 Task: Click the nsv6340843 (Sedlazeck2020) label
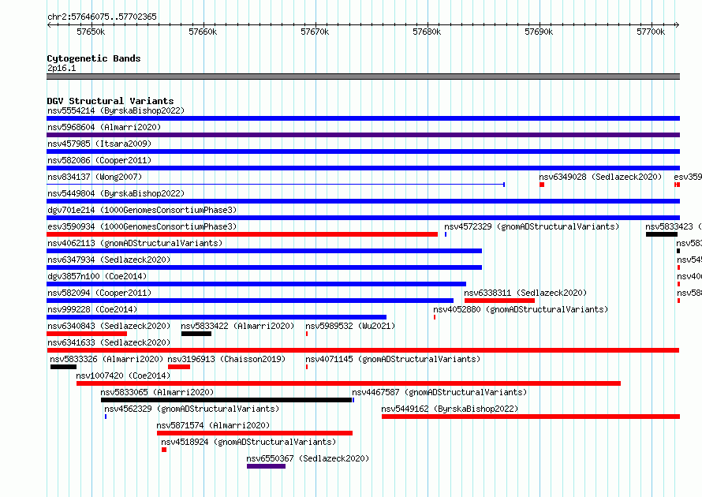point(109,326)
